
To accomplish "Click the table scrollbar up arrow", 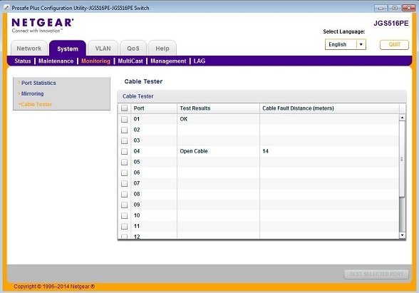I will [x=402, y=118].
